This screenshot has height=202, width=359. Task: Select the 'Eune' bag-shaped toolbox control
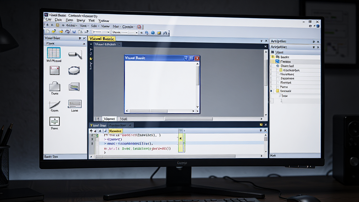[55, 87]
